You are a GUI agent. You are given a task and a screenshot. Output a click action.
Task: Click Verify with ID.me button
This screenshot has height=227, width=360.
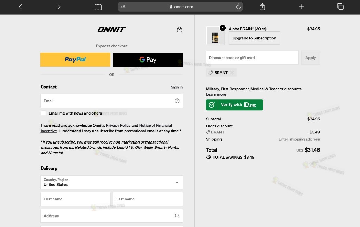click(234, 105)
